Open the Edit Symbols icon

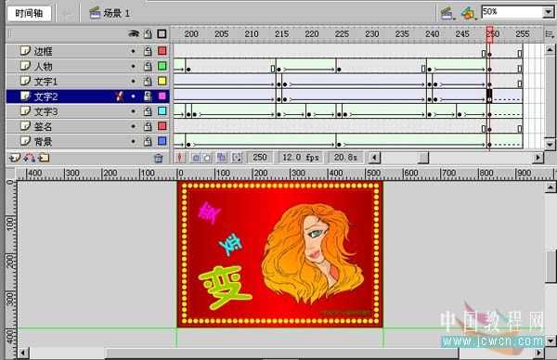468,14
